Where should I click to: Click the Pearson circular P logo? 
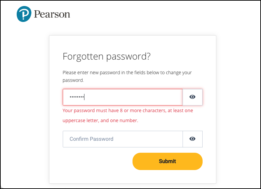point(24,14)
